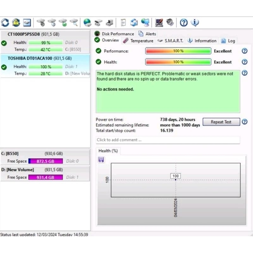
Task: Select the Overview tab
Action: point(107,40)
